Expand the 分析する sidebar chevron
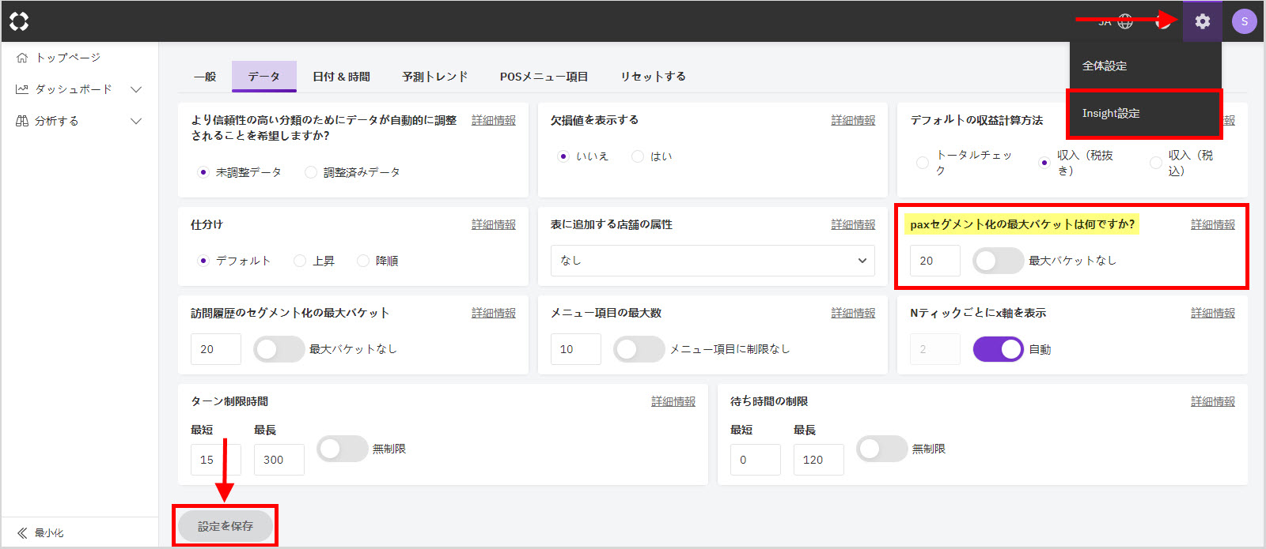Image resolution: width=1266 pixels, height=549 pixels. pos(136,121)
